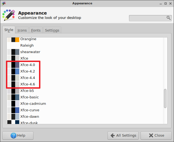Select the Xfce-4.2 blue swatch preview
Screen dimensions: 174x142
coord(17,71)
